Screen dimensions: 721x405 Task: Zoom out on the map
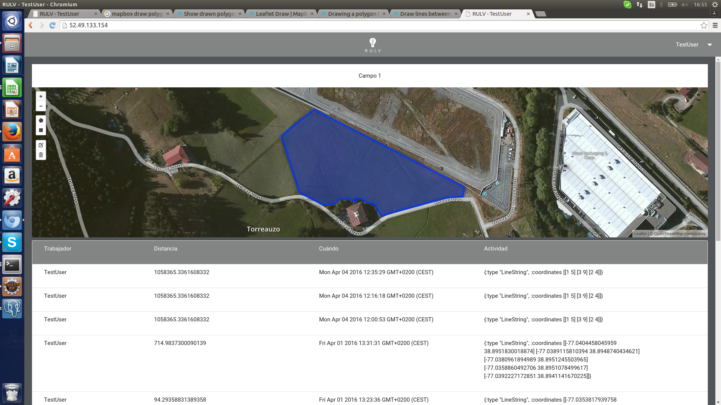pyautogui.click(x=41, y=106)
